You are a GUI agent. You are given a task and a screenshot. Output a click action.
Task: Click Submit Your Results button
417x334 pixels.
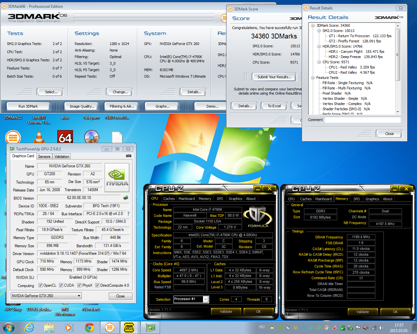point(274,77)
